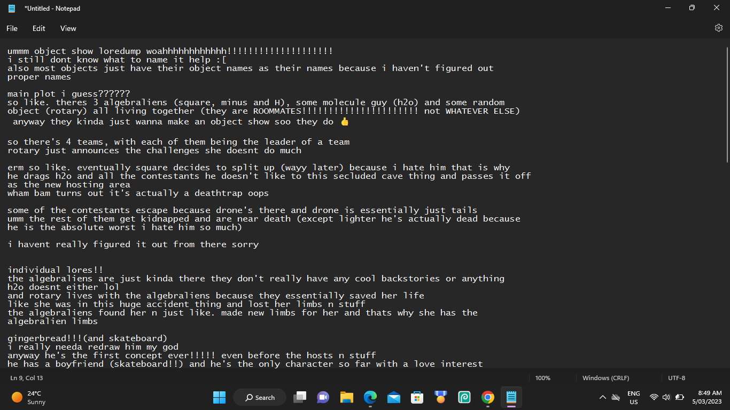This screenshot has width=730, height=410.
Task: Open the View menu
Action: 68,28
